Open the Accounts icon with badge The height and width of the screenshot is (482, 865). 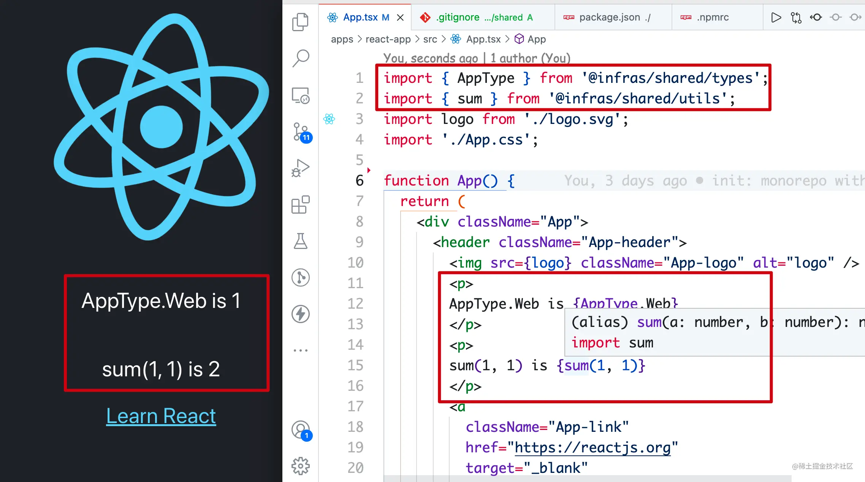(301, 430)
